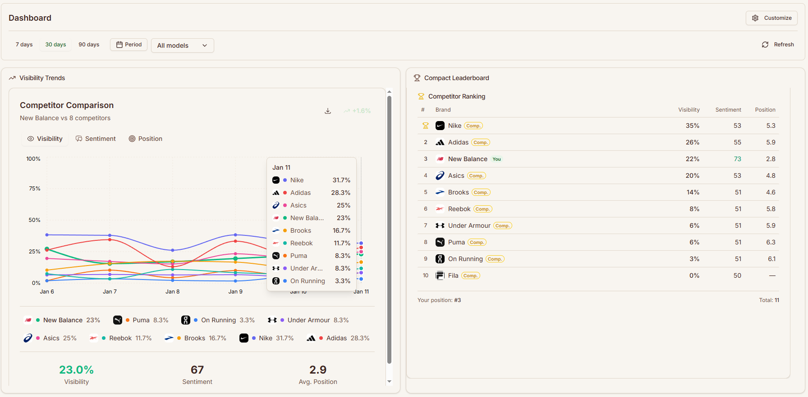
Task: Click New Balance sentiment value 73
Action: click(x=737, y=159)
